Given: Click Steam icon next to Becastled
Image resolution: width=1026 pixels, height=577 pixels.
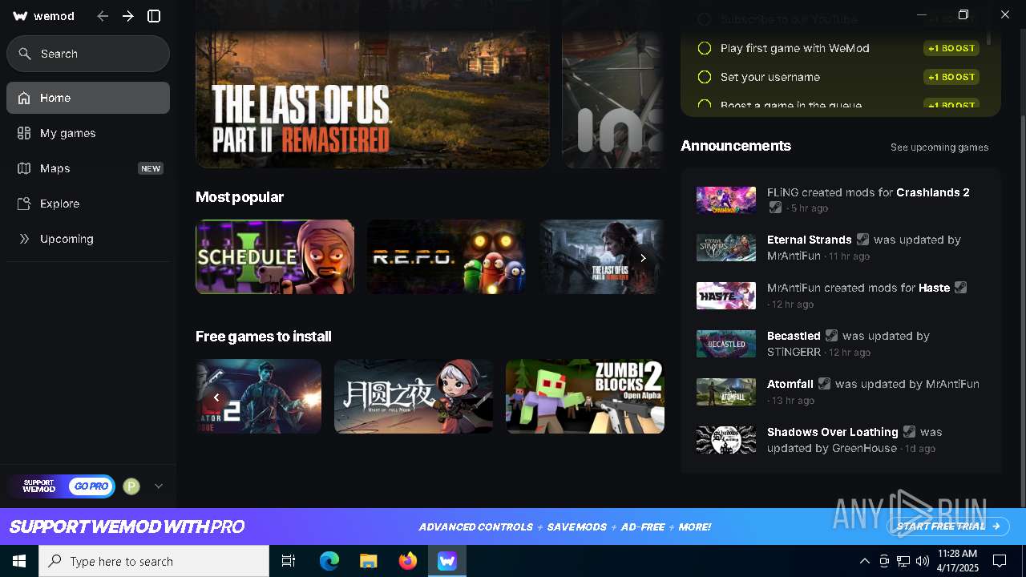Looking at the screenshot, I should click(831, 336).
